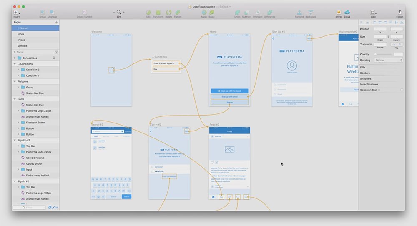Click the Group toolbar icon

tap(43, 12)
